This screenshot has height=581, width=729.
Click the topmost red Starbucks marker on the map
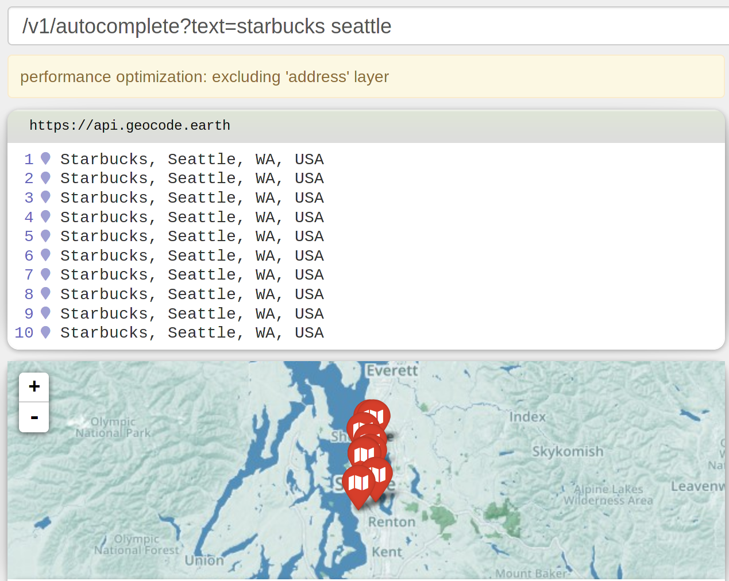click(x=373, y=415)
